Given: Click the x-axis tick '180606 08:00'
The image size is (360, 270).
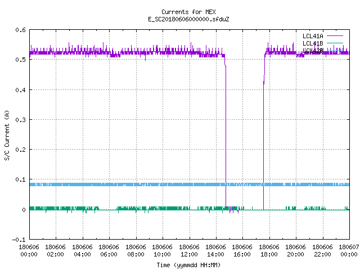Looking at the screenshot, I should coord(136,251).
